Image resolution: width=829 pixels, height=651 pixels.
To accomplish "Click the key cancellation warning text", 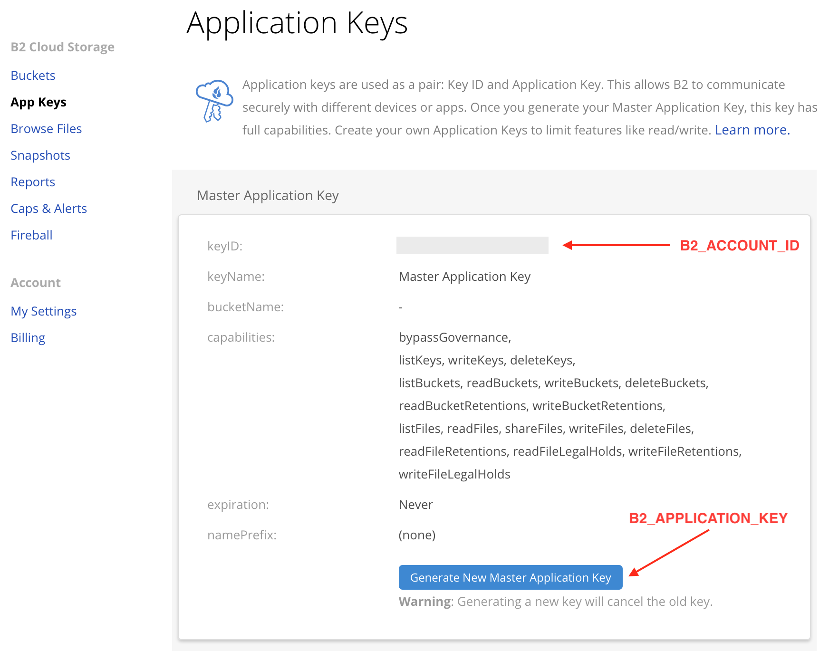I will click(556, 602).
